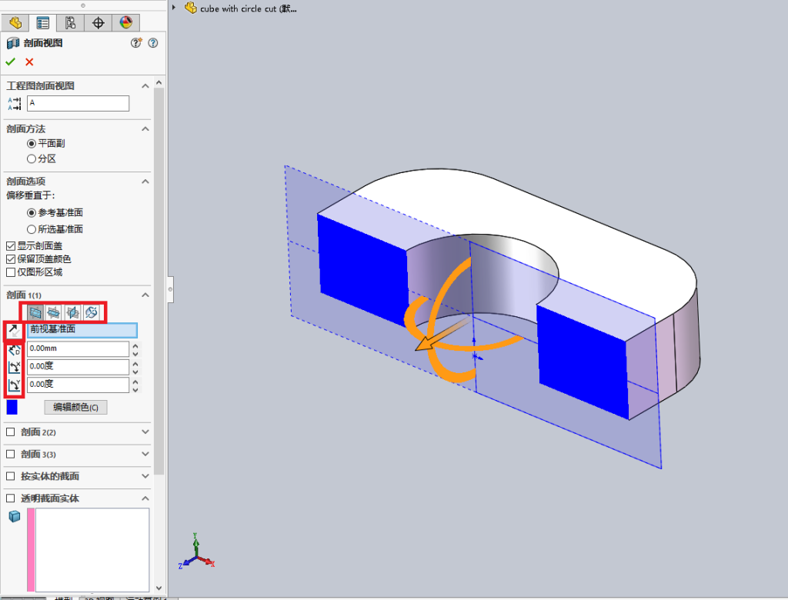788x600 pixels.
Task: Select the 所选基准面 radio option
Action: click(x=31, y=229)
